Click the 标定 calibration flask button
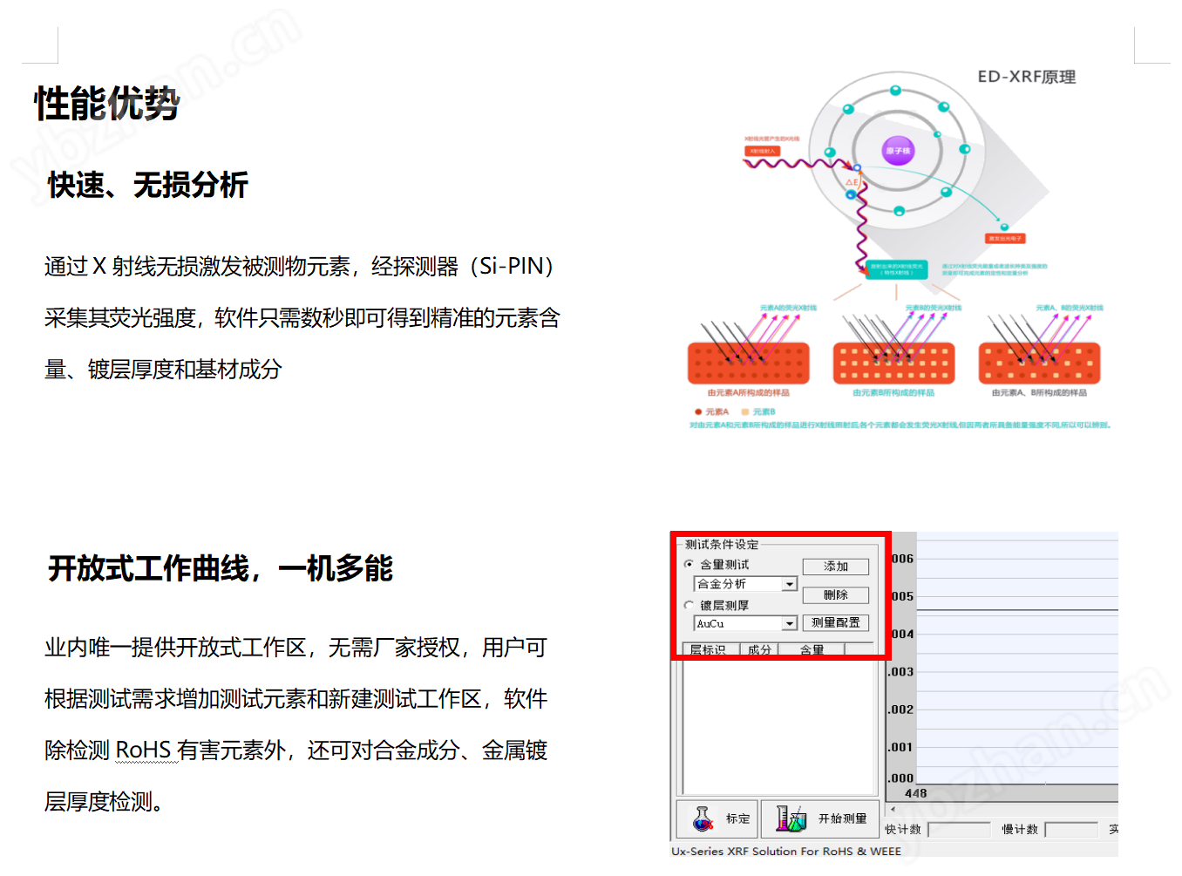 (x=717, y=818)
